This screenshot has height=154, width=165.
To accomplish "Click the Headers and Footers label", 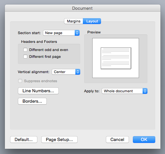I will 39,42.
